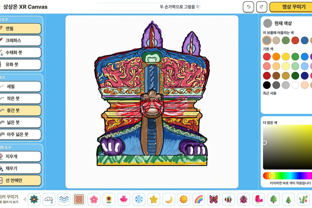The width and height of the screenshot is (312, 208).
Task: Toggle the 선 안에만 checkbox
Action: point(20,180)
